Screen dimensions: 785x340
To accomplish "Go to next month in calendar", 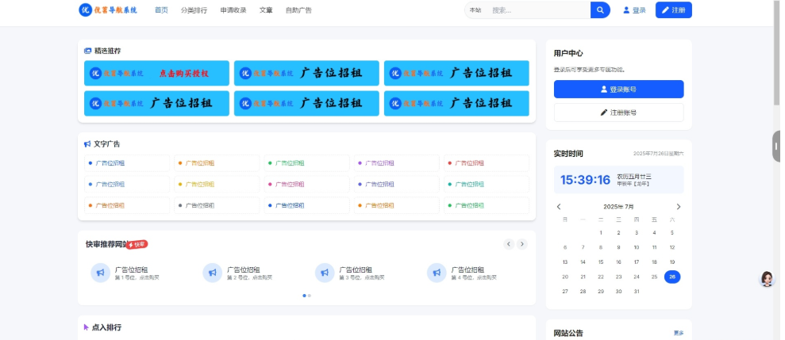I will click(678, 207).
